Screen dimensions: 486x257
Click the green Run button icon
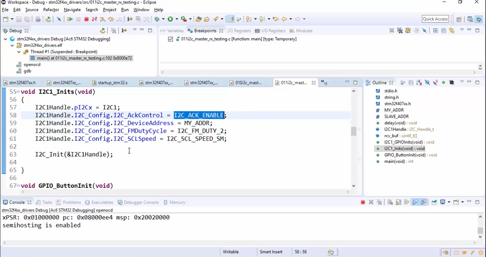[170, 19]
